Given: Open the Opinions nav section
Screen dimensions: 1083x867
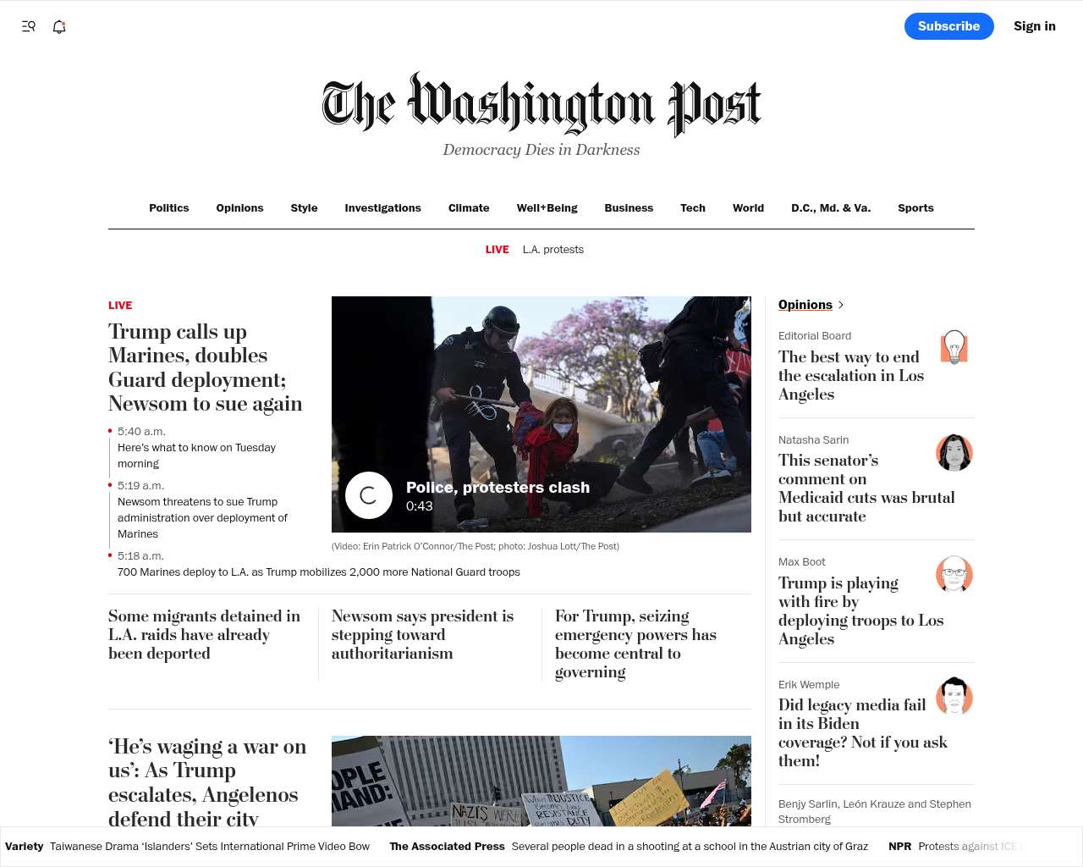Looking at the screenshot, I should click(239, 208).
